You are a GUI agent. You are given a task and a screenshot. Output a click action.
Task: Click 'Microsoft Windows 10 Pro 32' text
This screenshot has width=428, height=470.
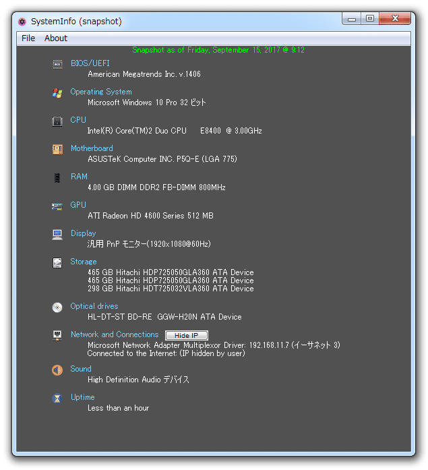pos(137,102)
